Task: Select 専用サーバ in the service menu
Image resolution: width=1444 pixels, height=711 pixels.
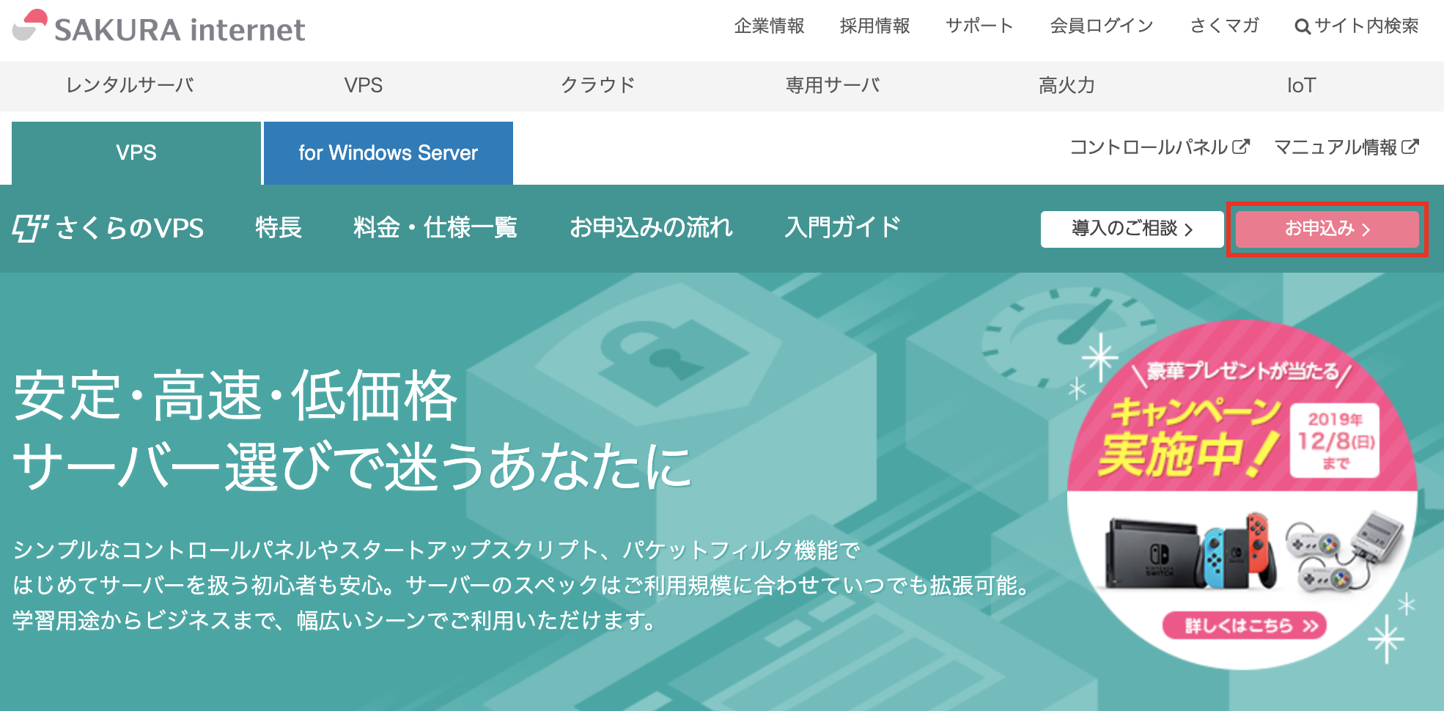Action: (833, 85)
